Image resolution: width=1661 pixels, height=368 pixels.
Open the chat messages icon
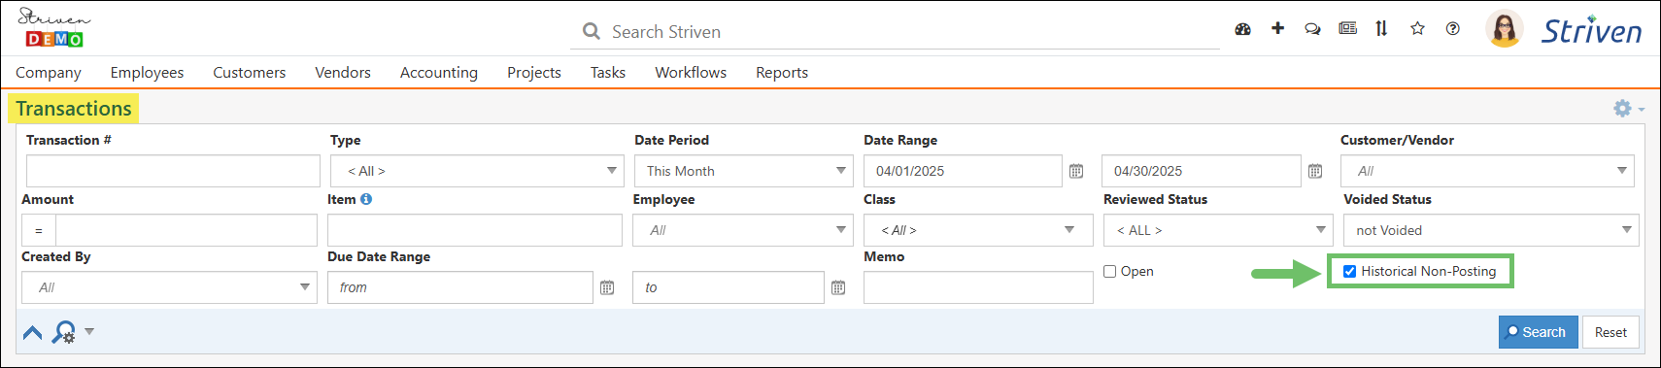[1312, 29]
